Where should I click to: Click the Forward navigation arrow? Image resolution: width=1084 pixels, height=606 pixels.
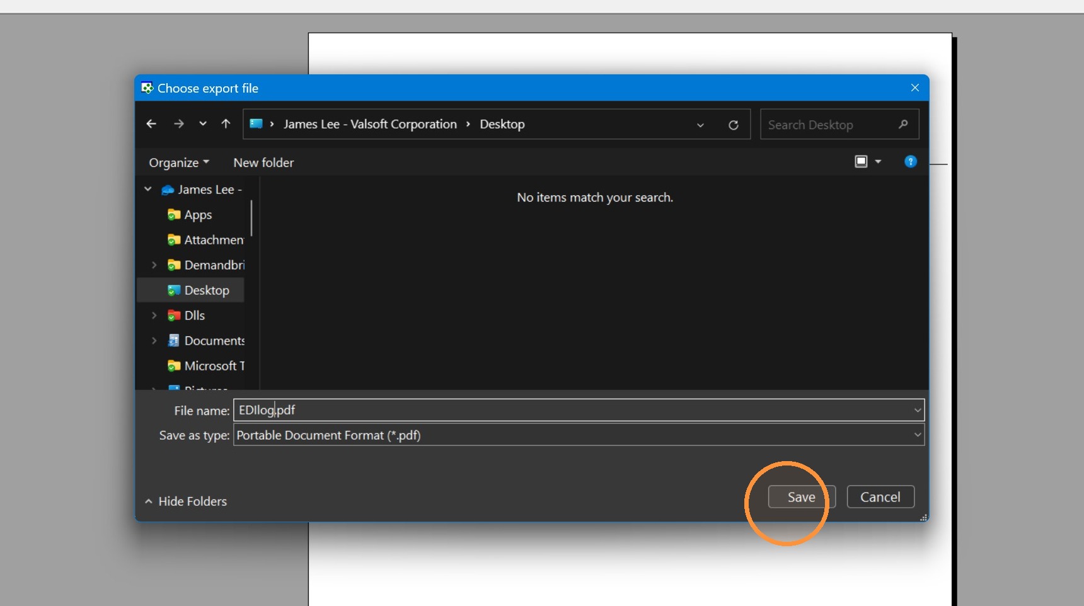(x=179, y=124)
